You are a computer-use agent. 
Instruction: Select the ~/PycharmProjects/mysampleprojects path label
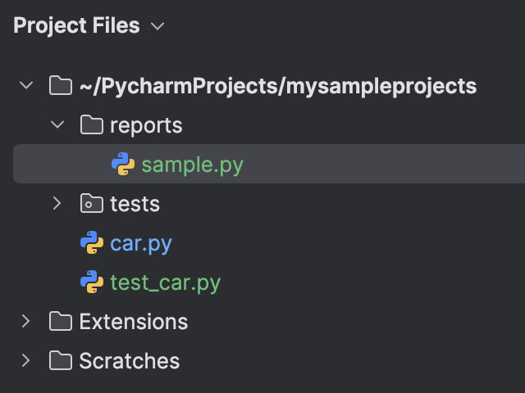(277, 86)
